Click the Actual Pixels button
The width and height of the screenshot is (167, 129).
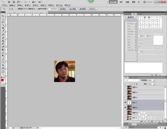63,9
